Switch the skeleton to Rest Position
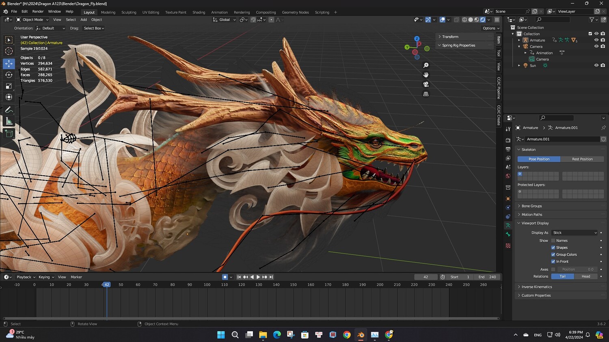This screenshot has height=342, width=609. [x=582, y=159]
